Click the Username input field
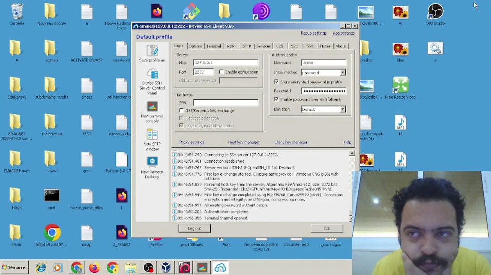491x275 pixels. (324, 63)
